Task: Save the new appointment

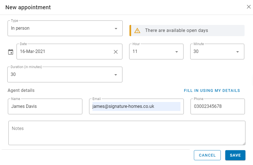Action: point(235,155)
